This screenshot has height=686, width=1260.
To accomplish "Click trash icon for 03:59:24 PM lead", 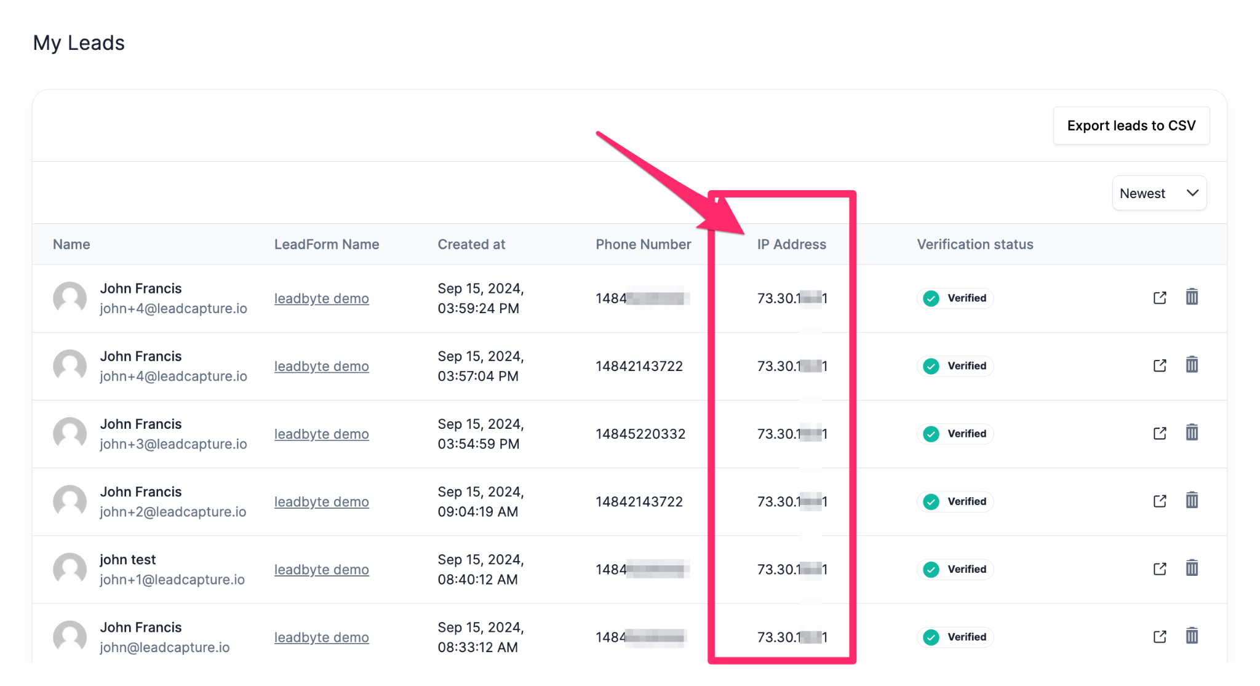I will coord(1192,298).
